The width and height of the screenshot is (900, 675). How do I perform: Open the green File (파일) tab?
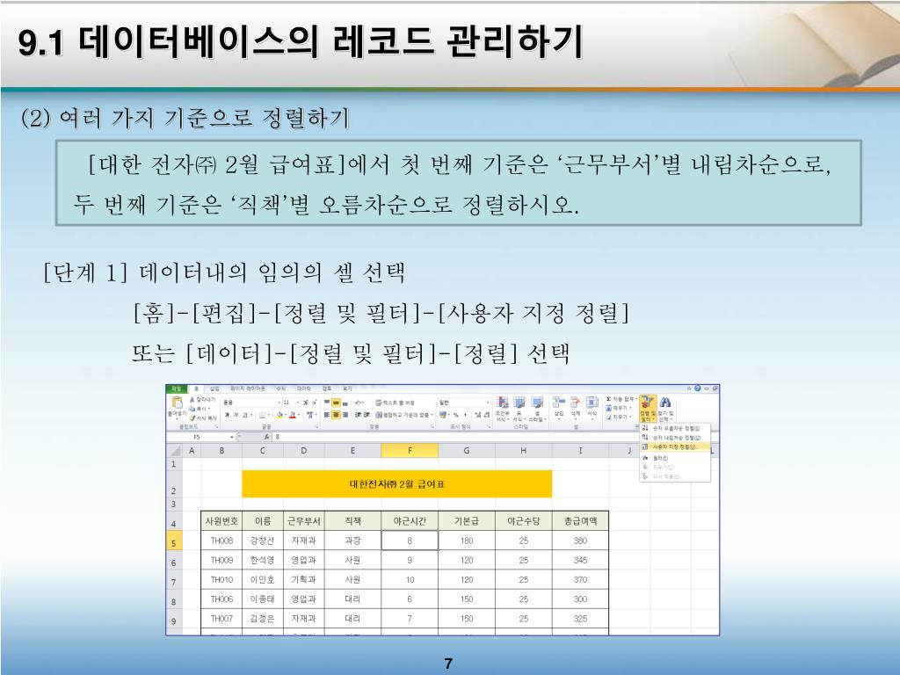tap(176, 388)
